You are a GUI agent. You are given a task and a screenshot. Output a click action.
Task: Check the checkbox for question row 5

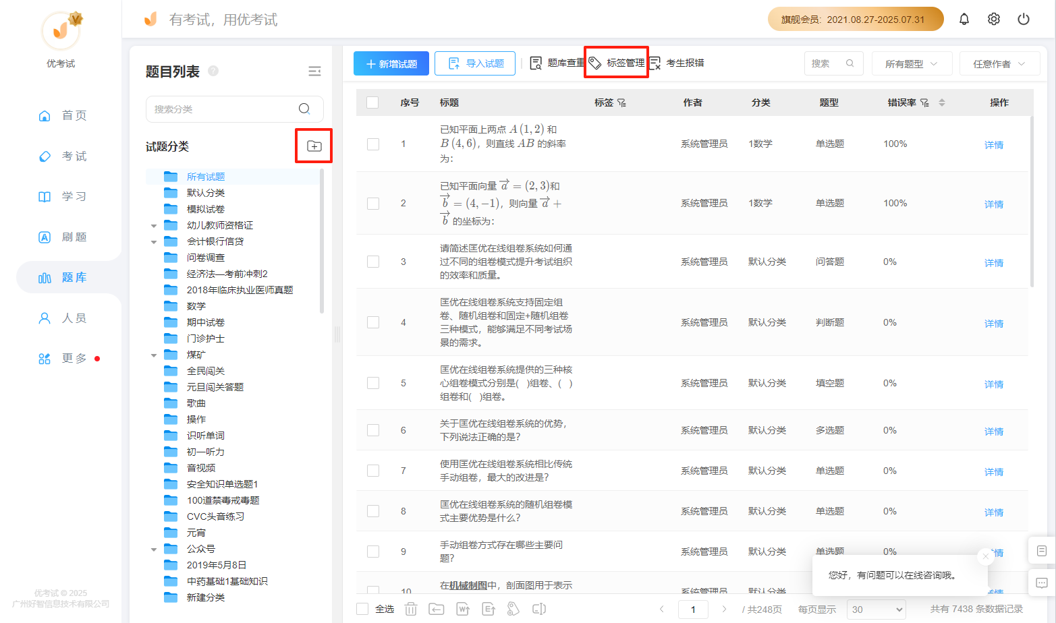(373, 383)
